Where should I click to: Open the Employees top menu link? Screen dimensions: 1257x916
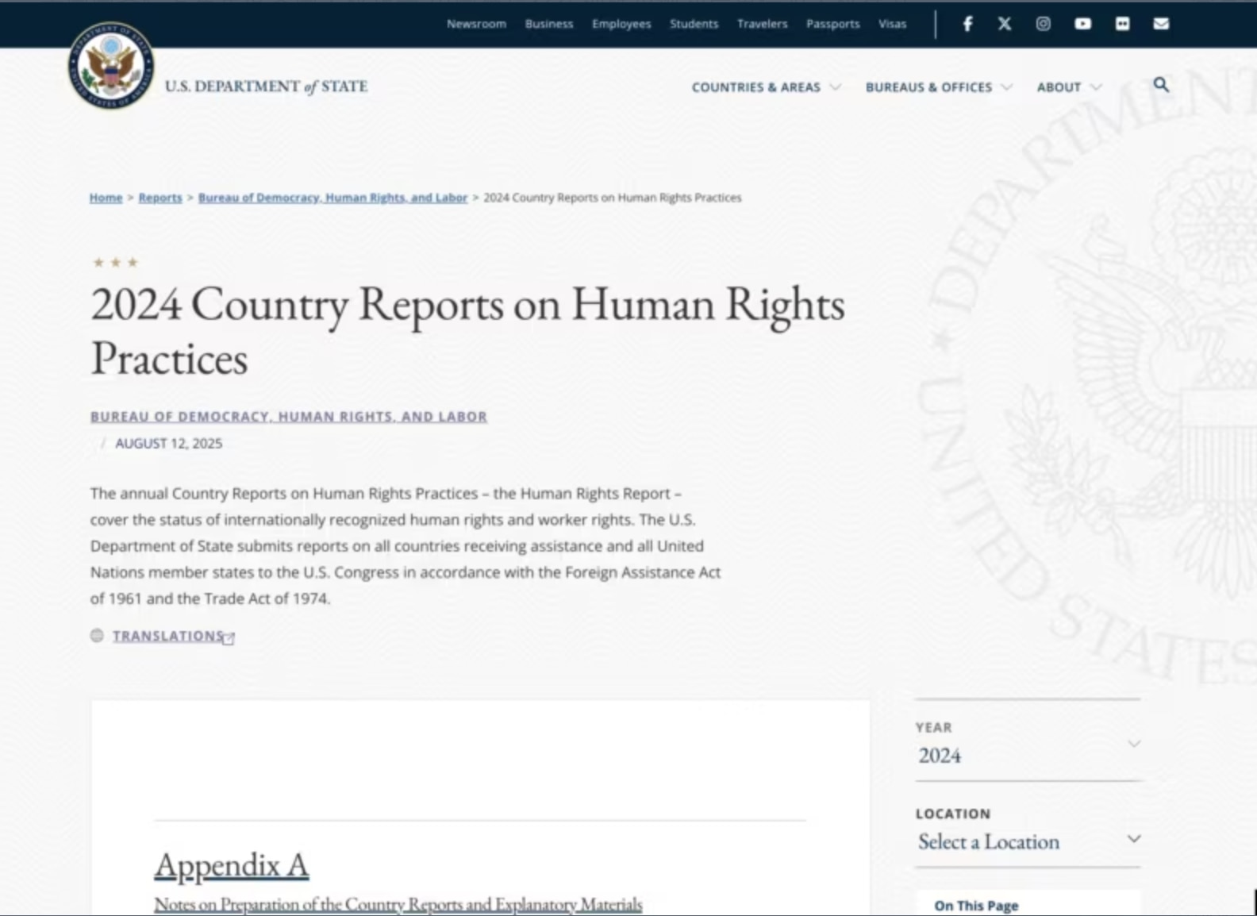tap(621, 24)
